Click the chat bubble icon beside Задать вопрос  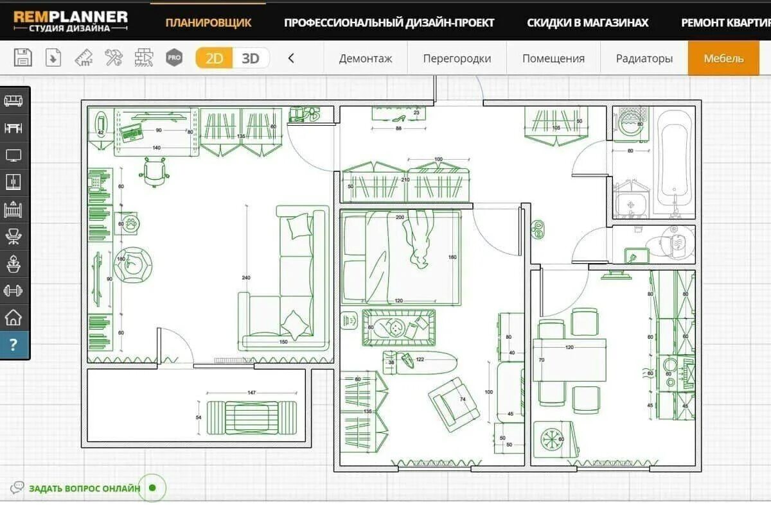pos(17,488)
